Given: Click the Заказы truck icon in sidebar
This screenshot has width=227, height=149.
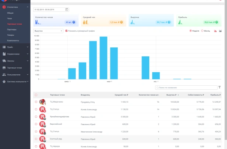Looking at the screenshot, I should (4, 61).
